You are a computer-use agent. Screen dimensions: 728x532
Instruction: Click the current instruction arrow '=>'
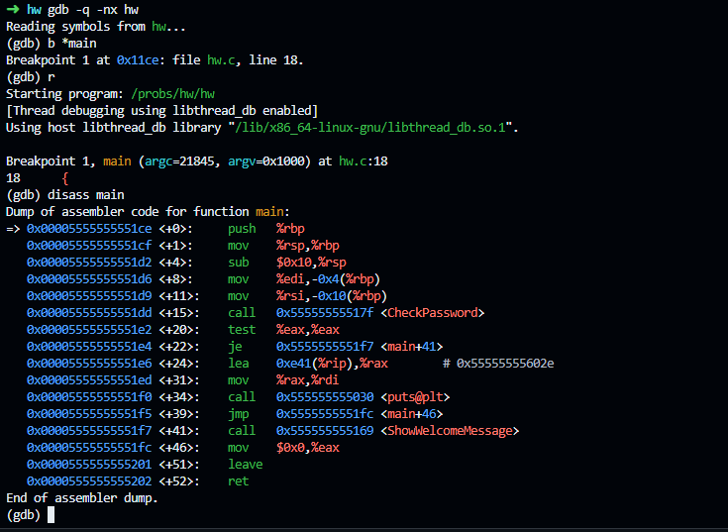point(13,229)
